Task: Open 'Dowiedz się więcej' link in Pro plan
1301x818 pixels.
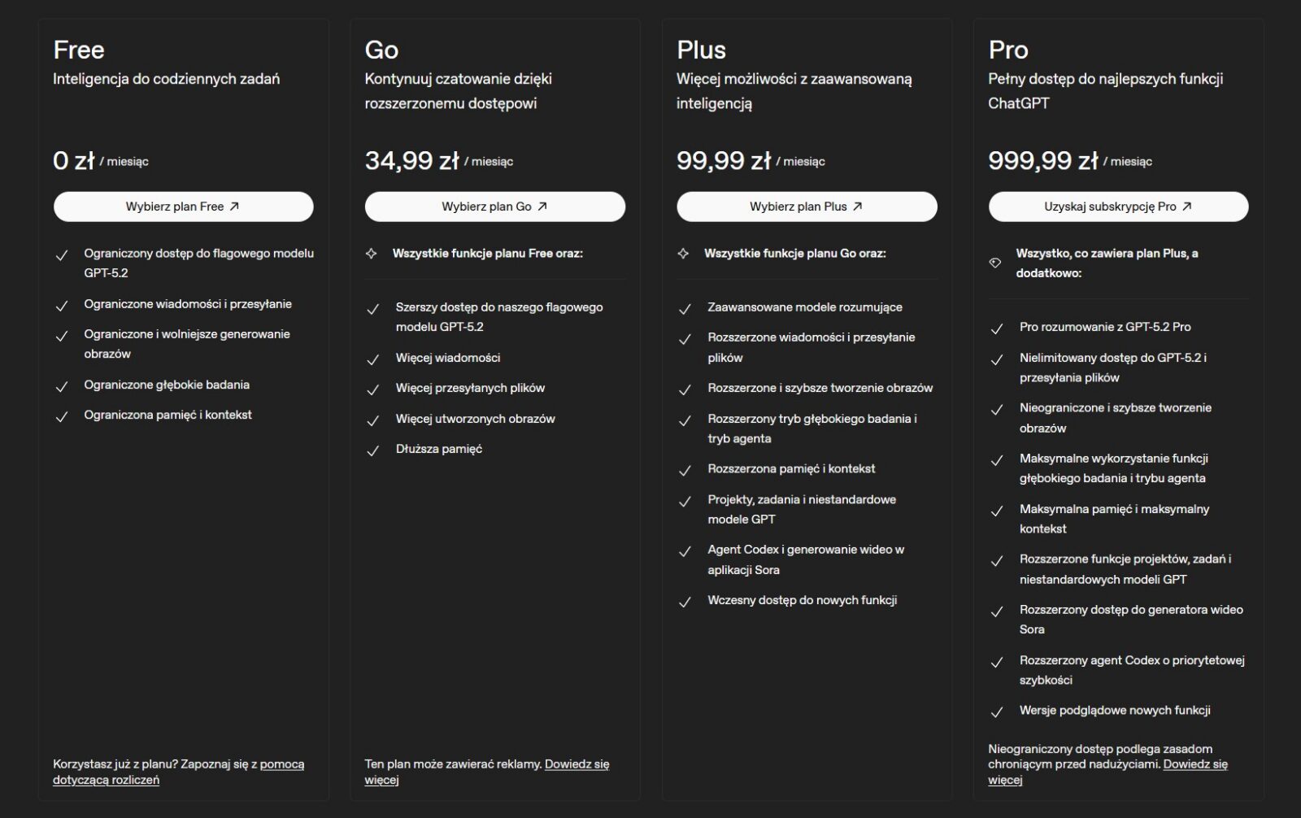Action: 1195,764
